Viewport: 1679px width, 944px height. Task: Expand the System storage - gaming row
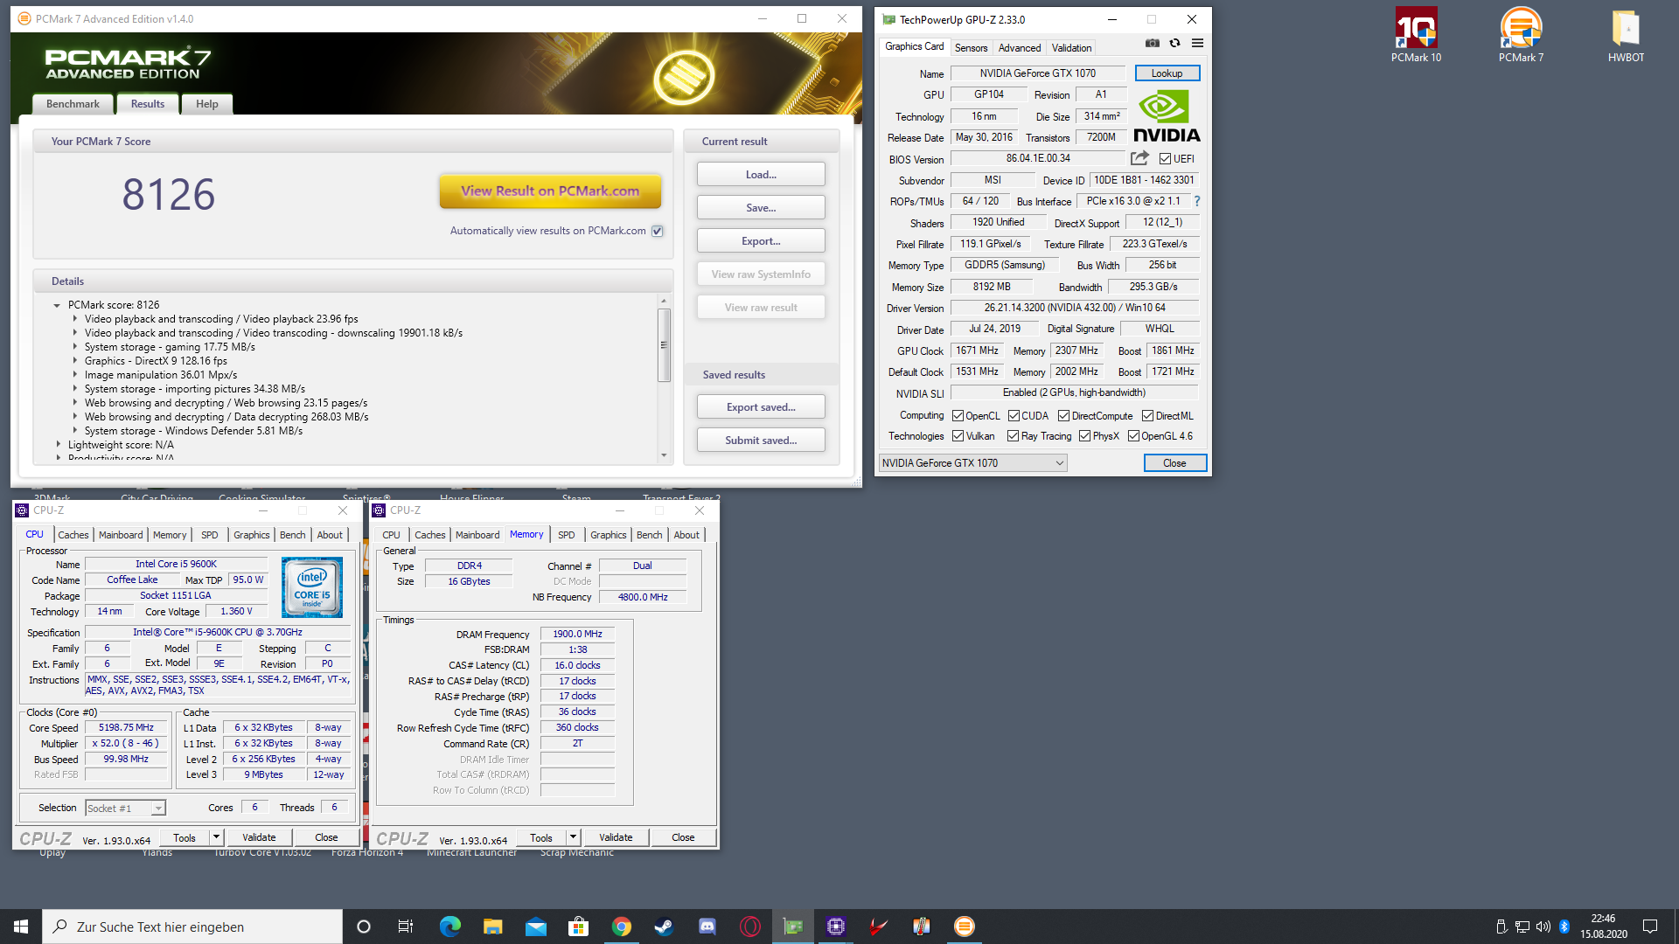tap(74, 347)
